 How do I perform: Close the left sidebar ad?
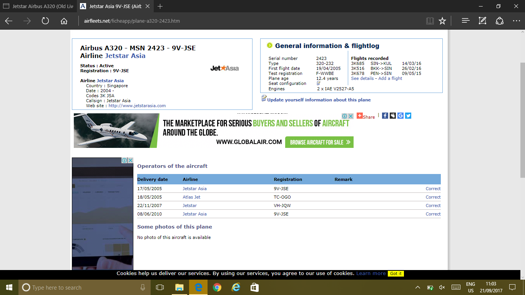(130, 160)
